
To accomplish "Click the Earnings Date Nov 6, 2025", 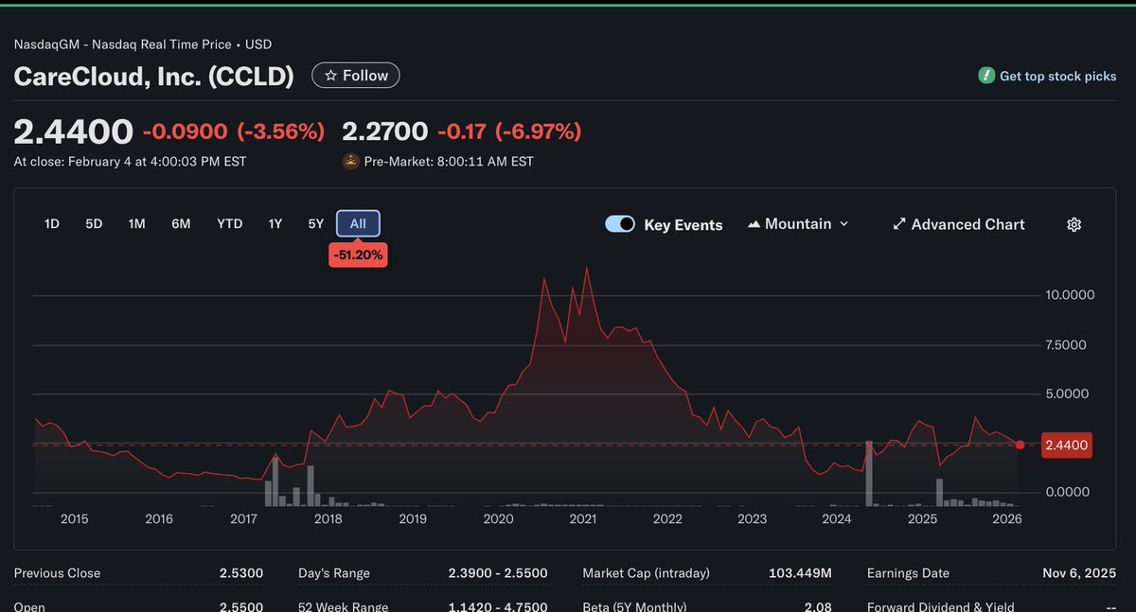I will click(1081, 573).
